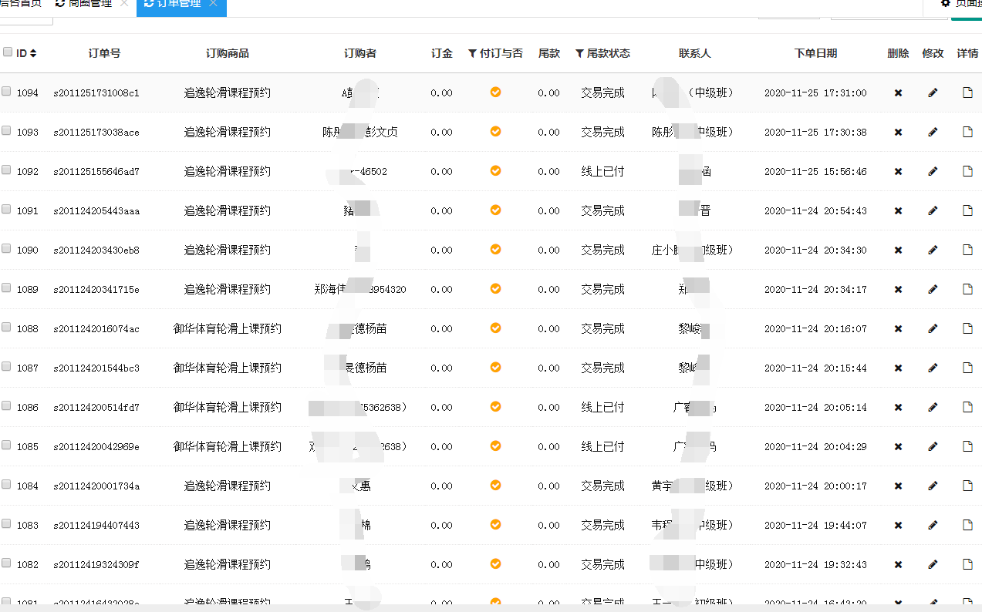Screen dimensions: 982x612
Task: Open details document icon for order 1092
Action: pos(967,171)
